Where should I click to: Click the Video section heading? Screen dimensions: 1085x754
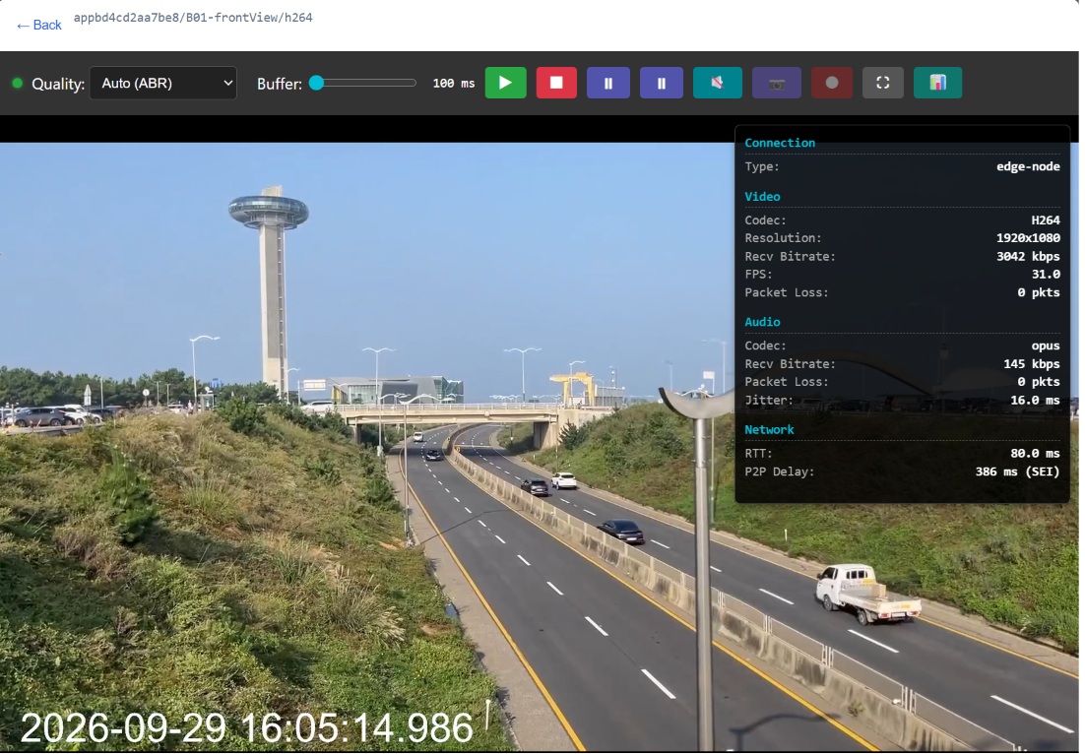click(762, 197)
